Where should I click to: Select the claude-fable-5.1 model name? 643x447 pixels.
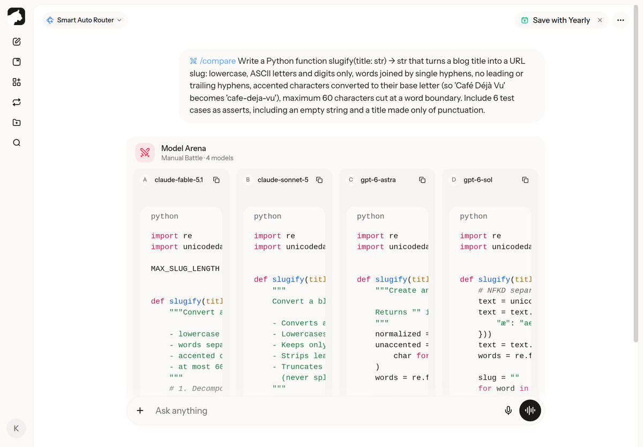tap(178, 180)
